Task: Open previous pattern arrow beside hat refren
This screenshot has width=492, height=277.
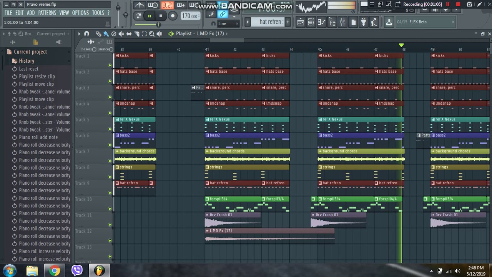Action: click(248, 22)
